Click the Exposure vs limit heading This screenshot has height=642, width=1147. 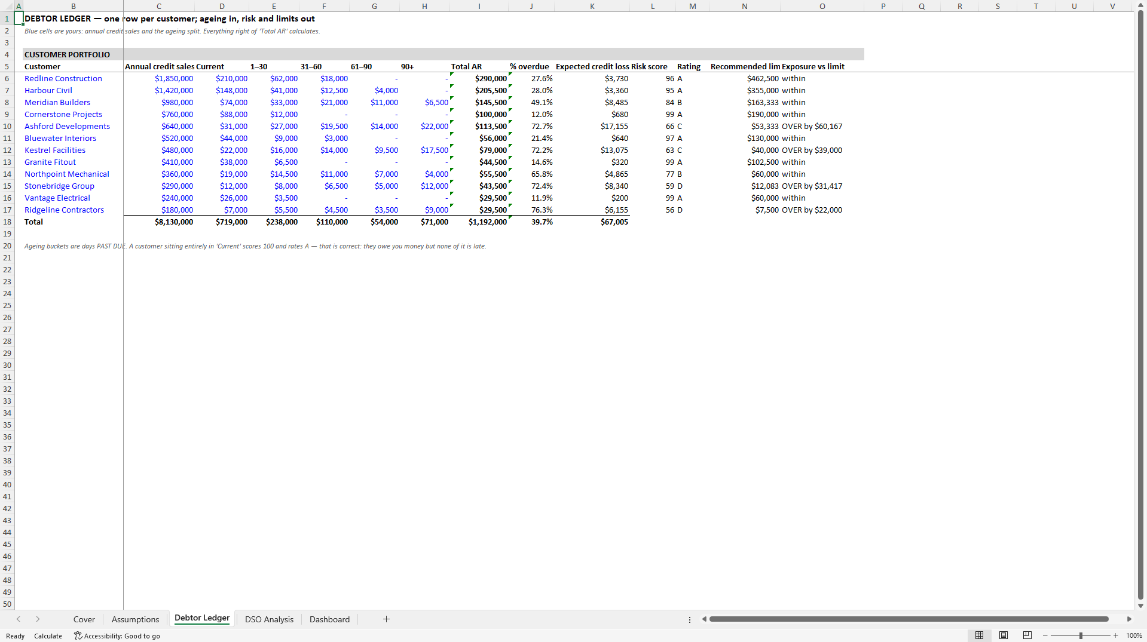pos(822,66)
